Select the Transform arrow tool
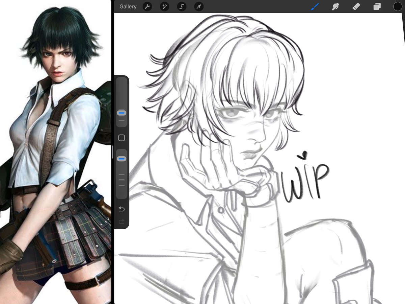The height and width of the screenshot is (304, 405). click(x=199, y=6)
